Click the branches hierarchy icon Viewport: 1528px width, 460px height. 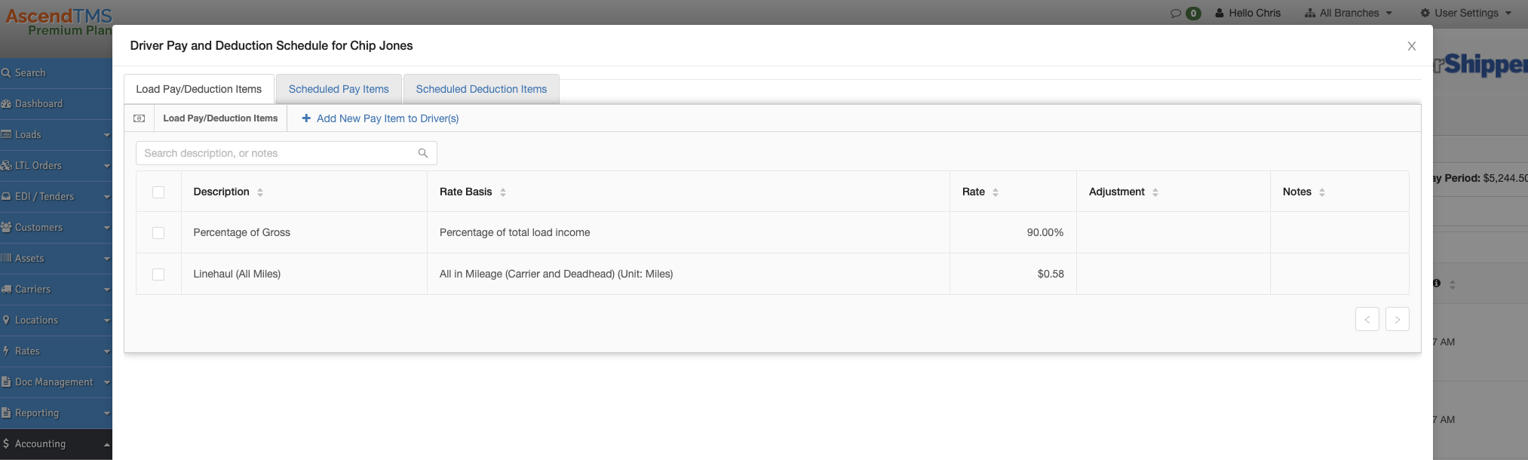(1310, 14)
